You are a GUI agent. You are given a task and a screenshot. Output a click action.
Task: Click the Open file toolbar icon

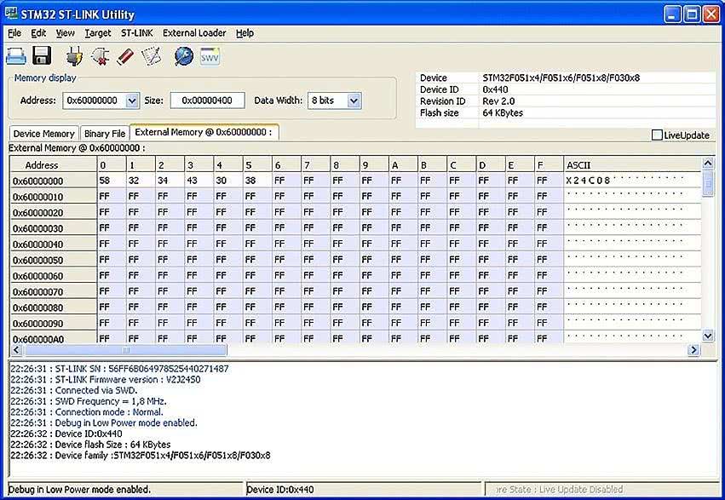click(16, 56)
